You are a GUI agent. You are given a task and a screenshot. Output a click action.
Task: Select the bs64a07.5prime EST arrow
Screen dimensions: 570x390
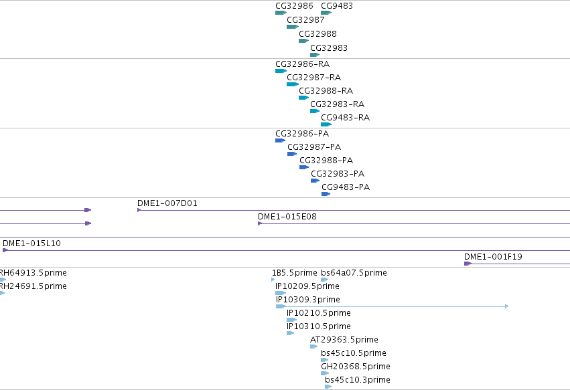[325, 280]
